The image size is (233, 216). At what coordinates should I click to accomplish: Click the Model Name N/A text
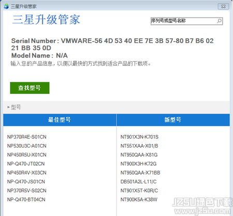click(x=39, y=55)
